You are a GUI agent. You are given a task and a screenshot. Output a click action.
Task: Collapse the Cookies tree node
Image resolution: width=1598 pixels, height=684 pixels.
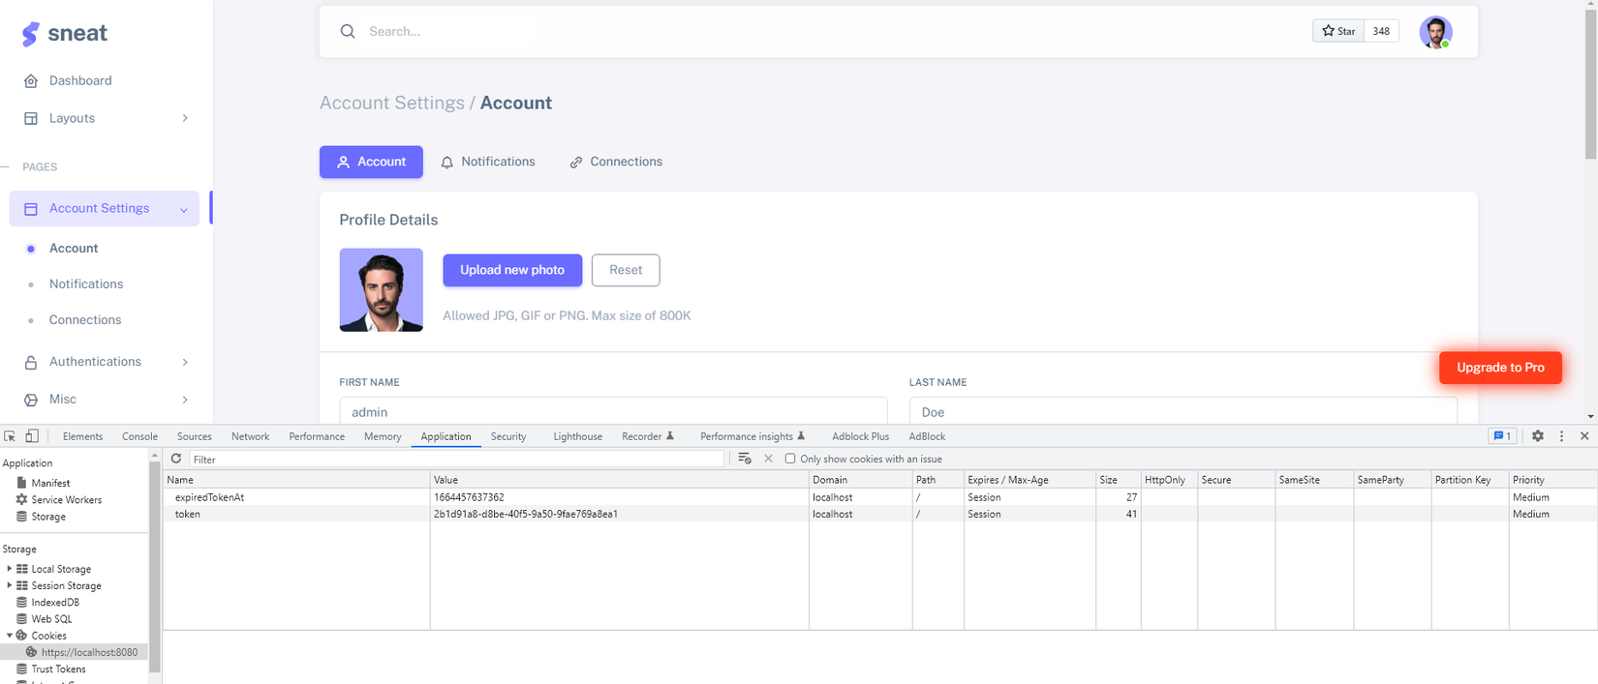(10, 636)
